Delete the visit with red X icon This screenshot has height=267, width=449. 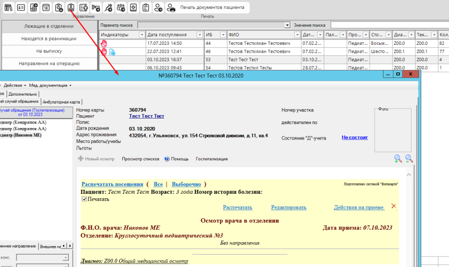coord(394,206)
